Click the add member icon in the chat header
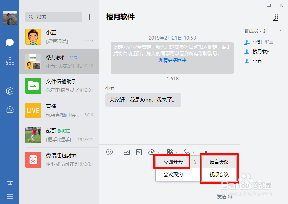 click(277, 17)
